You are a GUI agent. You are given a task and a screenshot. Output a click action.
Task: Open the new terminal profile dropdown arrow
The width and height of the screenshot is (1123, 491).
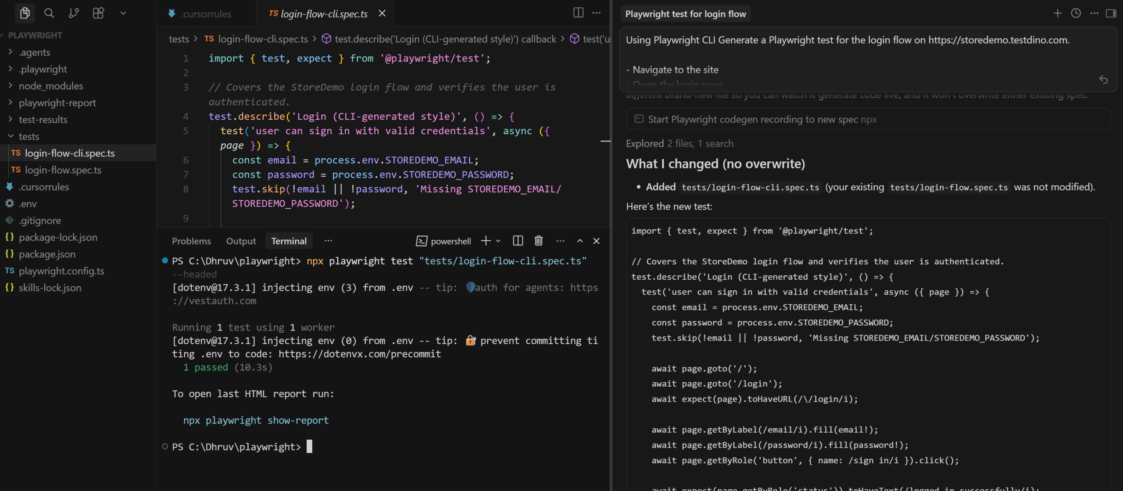click(x=498, y=241)
